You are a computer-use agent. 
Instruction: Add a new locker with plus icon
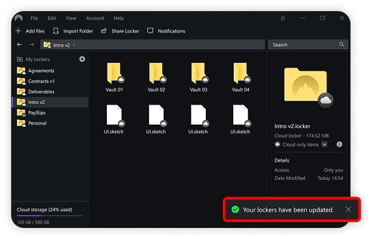(82, 59)
